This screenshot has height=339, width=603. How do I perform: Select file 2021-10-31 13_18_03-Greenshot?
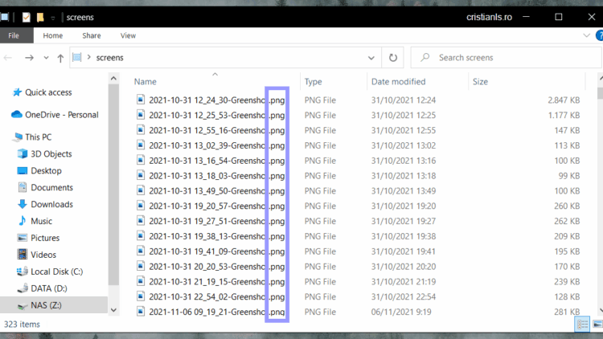(217, 176)
